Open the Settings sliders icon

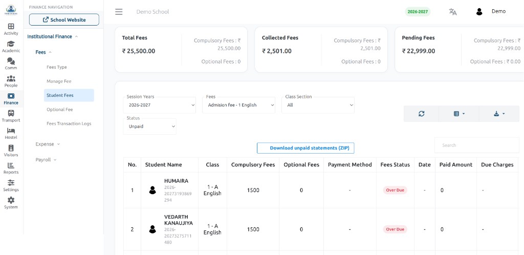pyautogui.click(x=11, y=183)
